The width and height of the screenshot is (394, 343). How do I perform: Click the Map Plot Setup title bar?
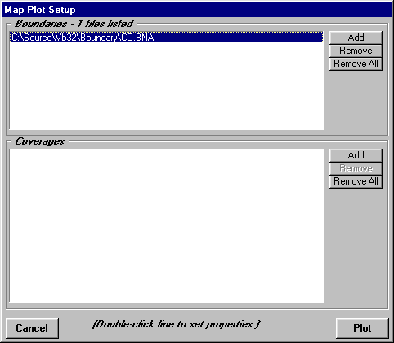pos(197,10)
